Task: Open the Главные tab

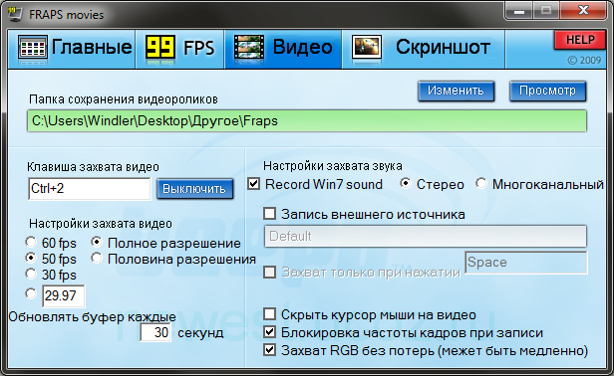Action: pos(72,49)
